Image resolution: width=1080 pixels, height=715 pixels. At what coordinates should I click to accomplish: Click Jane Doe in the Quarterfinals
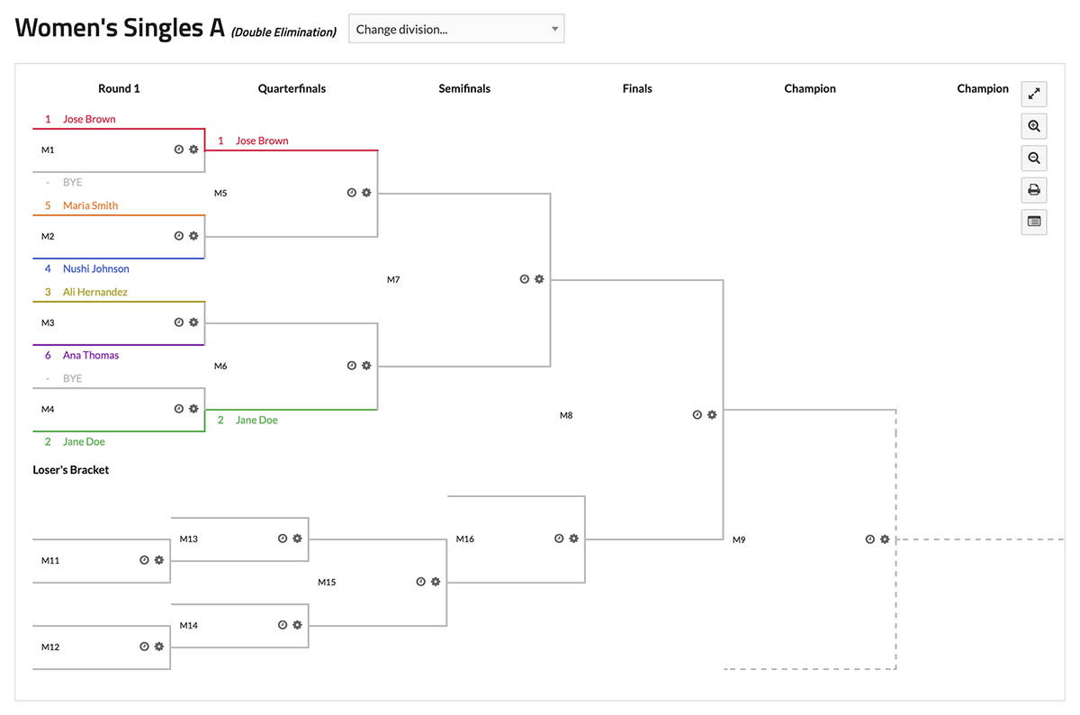coord(256,420)
